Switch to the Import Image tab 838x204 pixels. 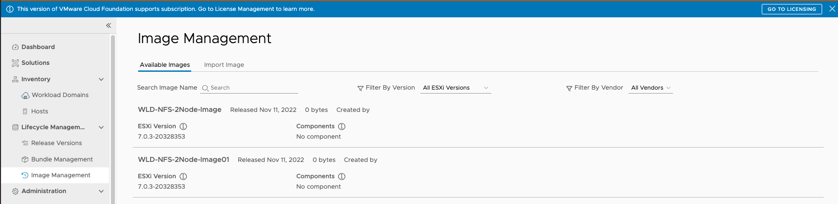coord(224,65)
